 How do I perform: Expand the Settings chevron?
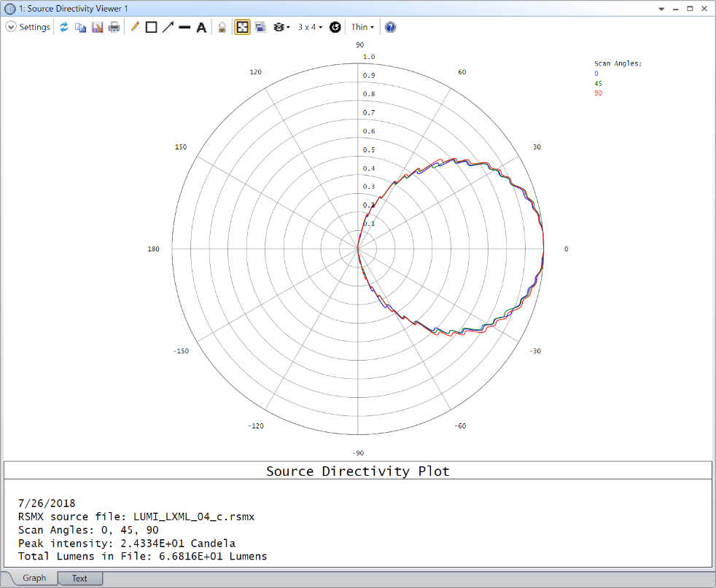11,27
